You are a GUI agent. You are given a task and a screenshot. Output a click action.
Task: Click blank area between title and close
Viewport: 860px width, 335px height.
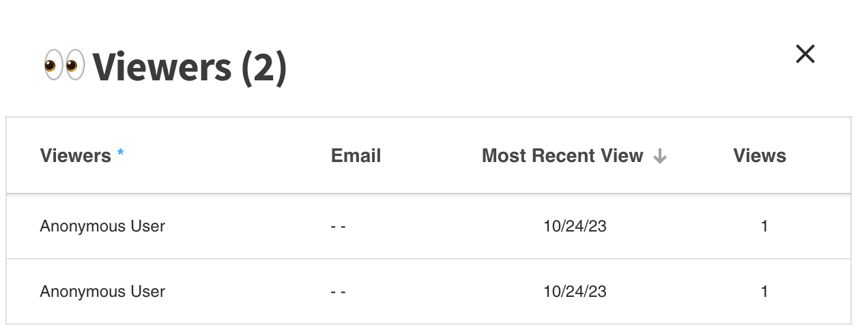click(539, 67)
